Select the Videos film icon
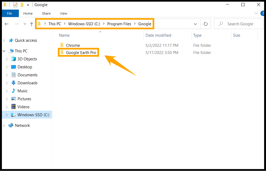This screenshot has width=266, height=171. (14, 107)
